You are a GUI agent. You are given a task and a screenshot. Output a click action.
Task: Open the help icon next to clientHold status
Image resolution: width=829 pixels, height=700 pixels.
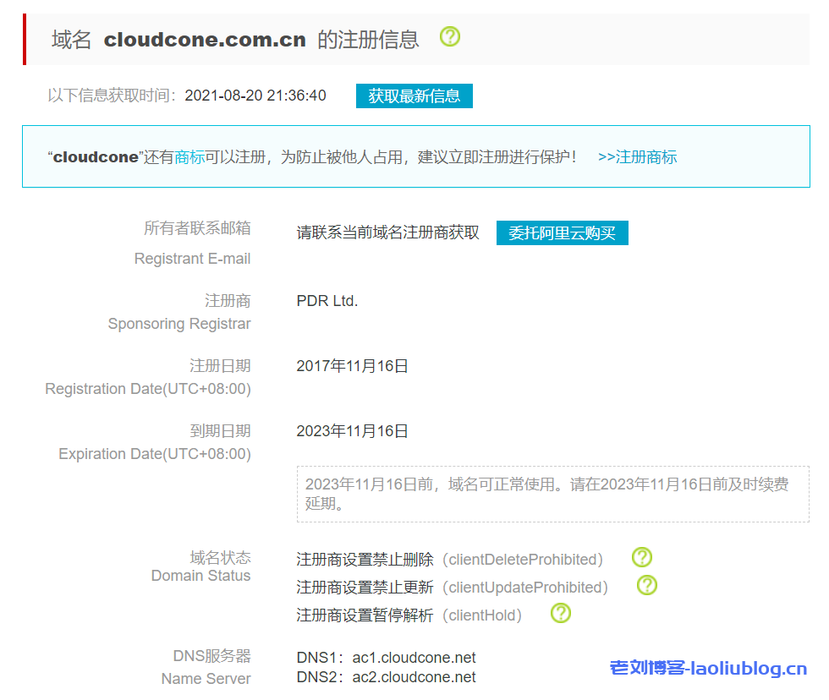pyautogui.click(x=560, y=613)
